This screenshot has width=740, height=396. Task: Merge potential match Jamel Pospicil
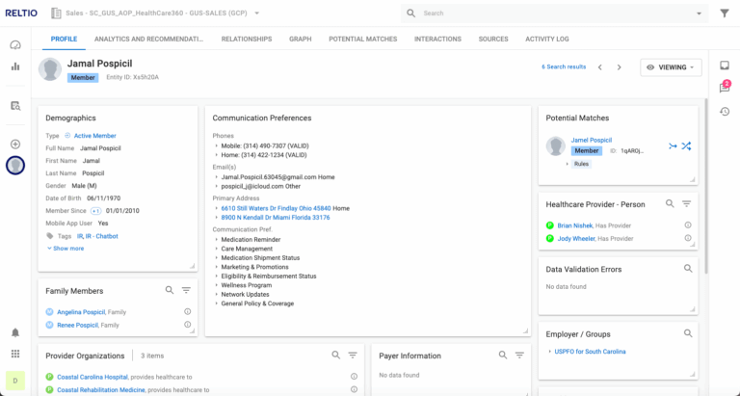[672, 146]
